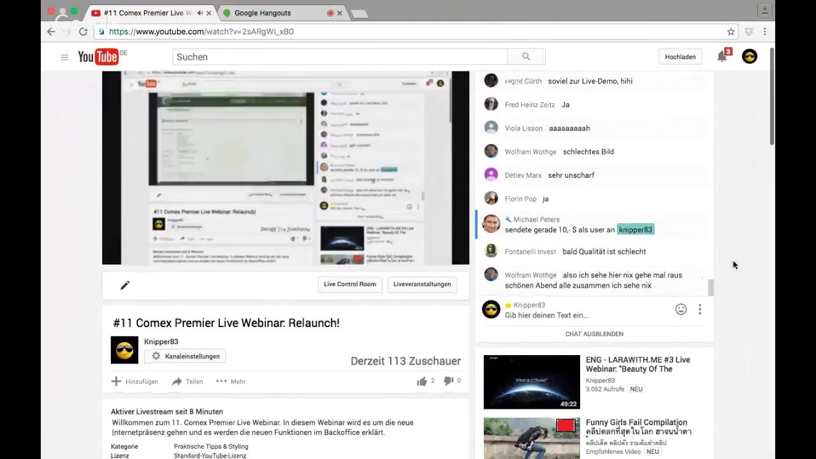Hide chat via CHAT AUSBLENDEN

[x=594, y=333]
